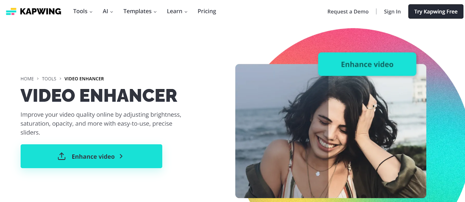Click the Sign In link
The height and width of the screenshot is (202, 465).
392,12
